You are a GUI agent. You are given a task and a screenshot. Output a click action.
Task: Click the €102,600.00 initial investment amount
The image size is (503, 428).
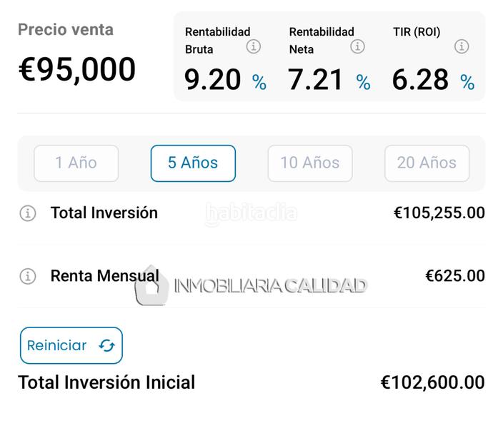coord(433,383)
